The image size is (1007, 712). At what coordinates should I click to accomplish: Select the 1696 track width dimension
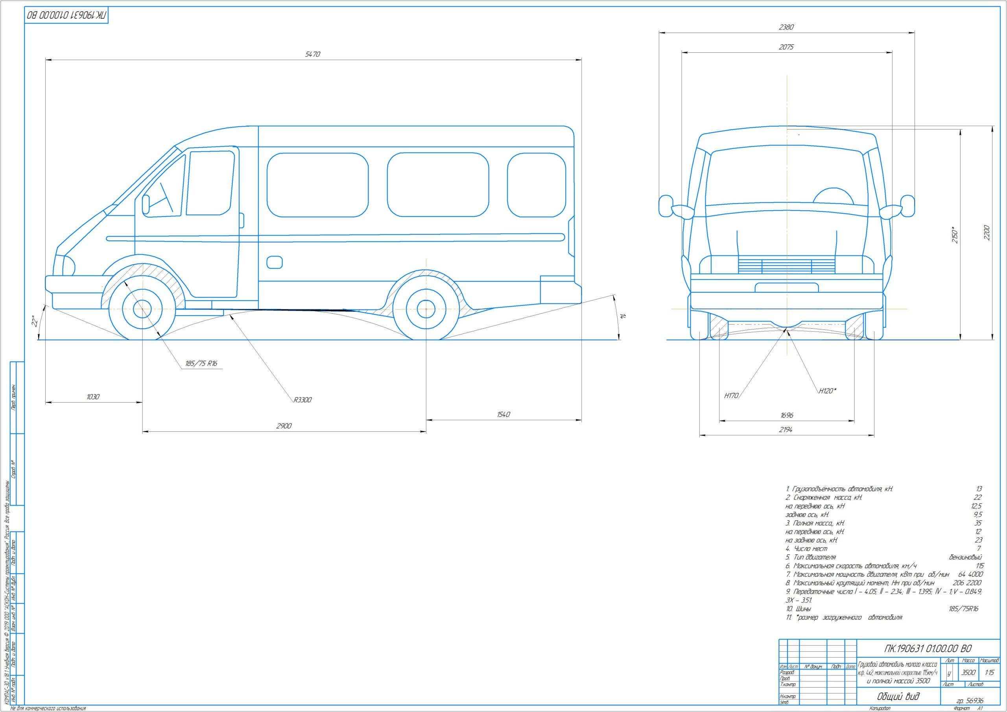click(787, 415)
